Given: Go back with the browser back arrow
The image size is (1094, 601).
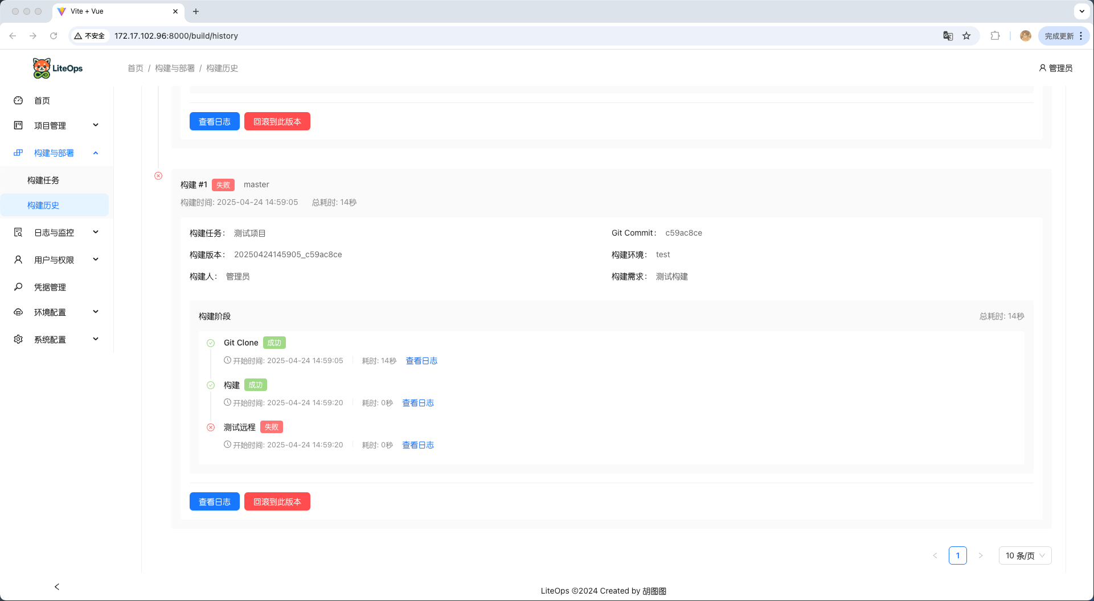Looking at the screenshot, I should (13, 36).
